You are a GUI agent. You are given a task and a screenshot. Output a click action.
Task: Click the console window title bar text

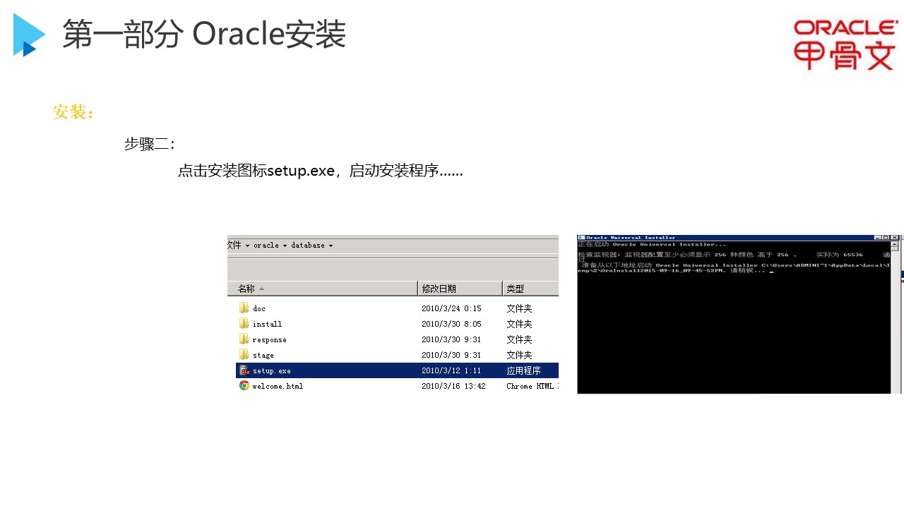tap(631, 238)
